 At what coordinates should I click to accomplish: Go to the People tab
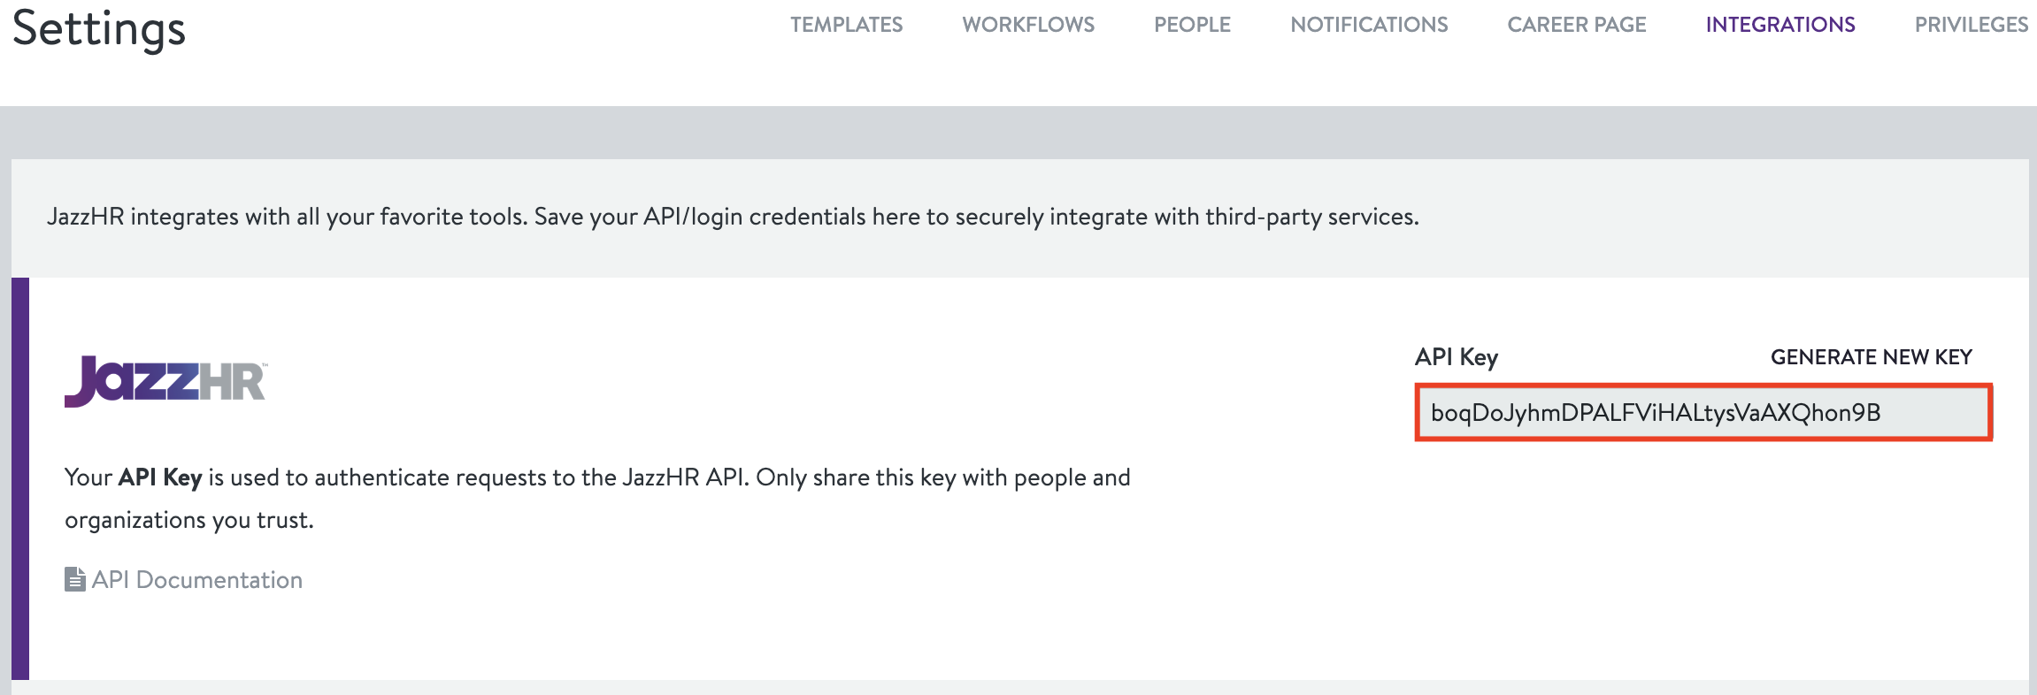coord(1192,25)
